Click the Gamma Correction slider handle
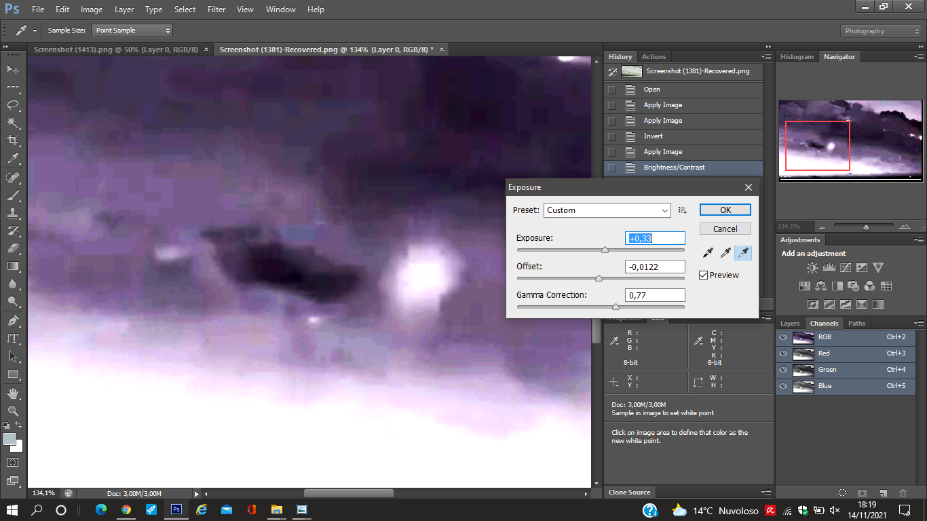Screen dimensions: 927x521 (x=616, y=307)
